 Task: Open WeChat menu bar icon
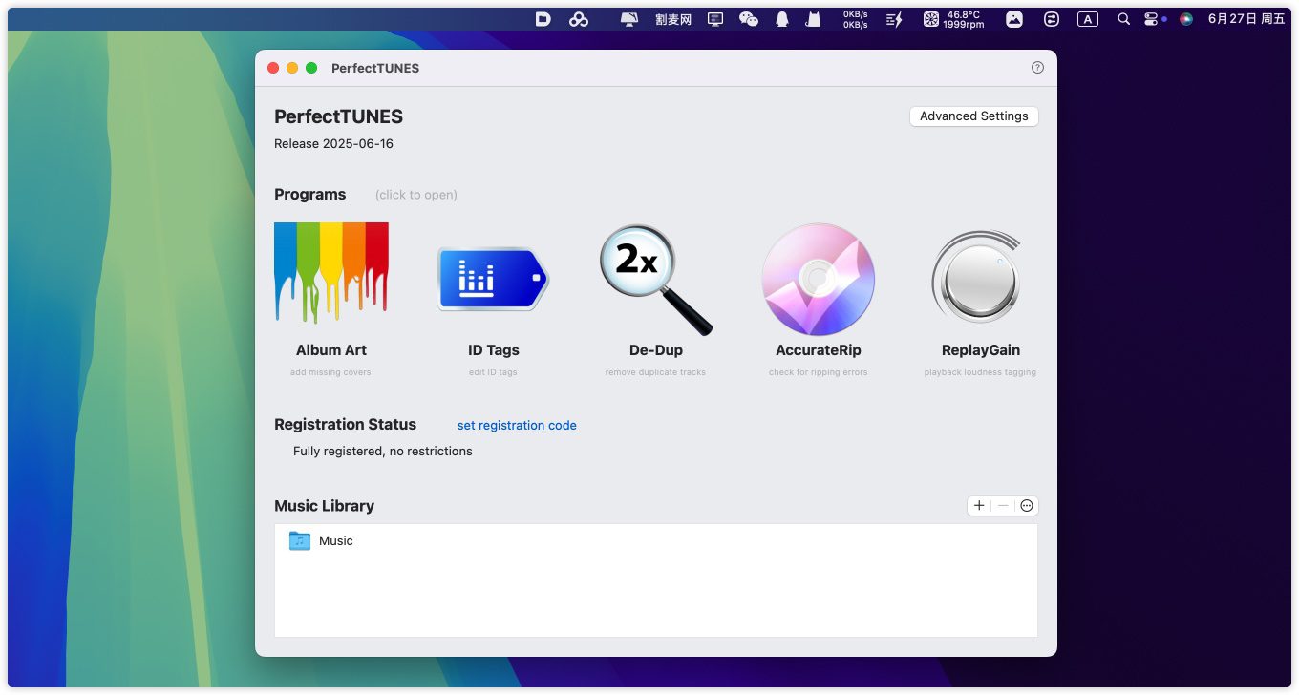749,19
